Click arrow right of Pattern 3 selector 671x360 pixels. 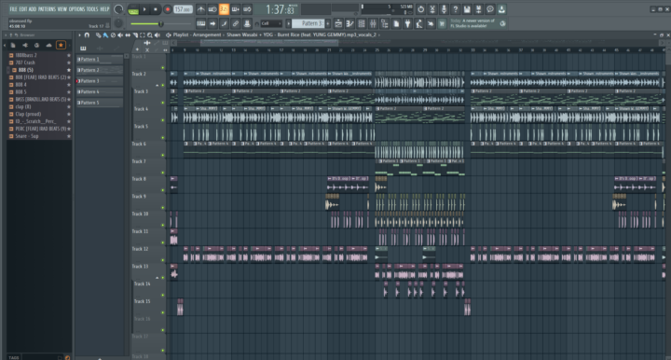click(x=328, y=23)
